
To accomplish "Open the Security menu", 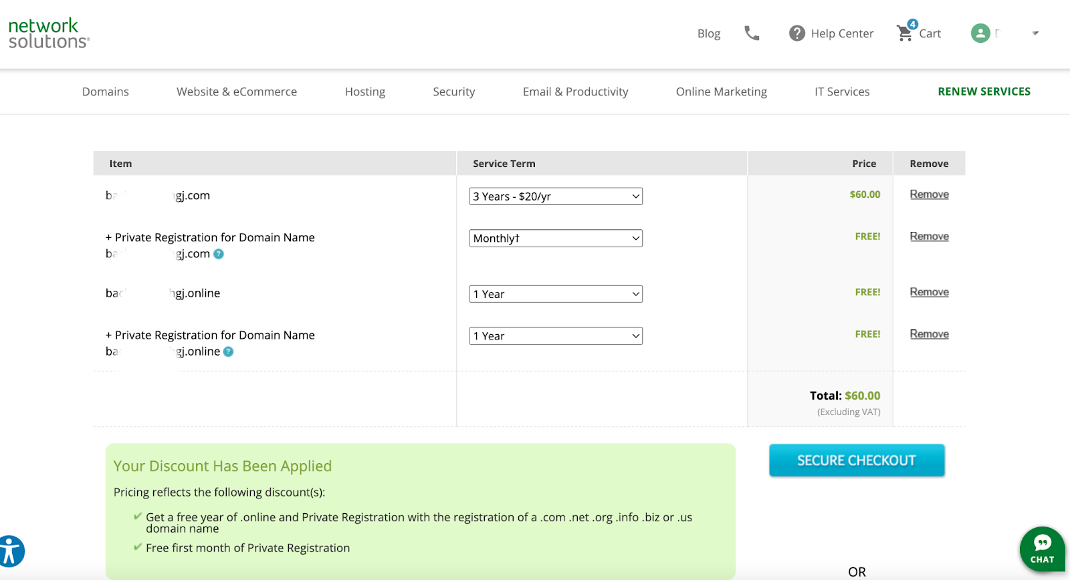I will pyautogui.click(x=454, y=92).
